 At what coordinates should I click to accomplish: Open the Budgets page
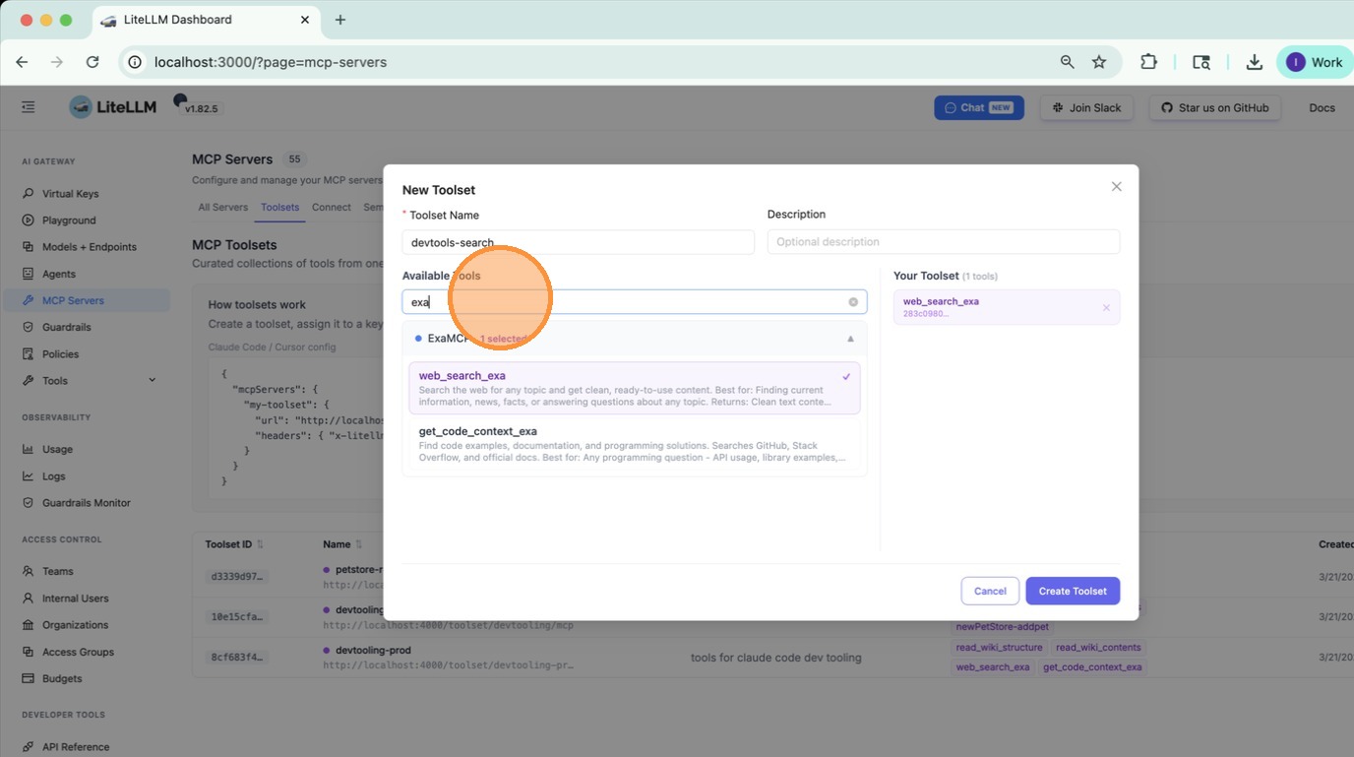pos(62,678)
